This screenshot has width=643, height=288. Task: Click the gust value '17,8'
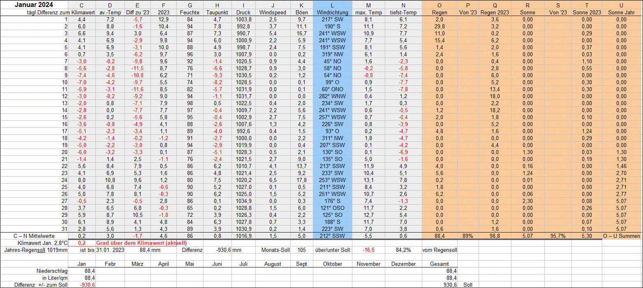tap(301, 180)
